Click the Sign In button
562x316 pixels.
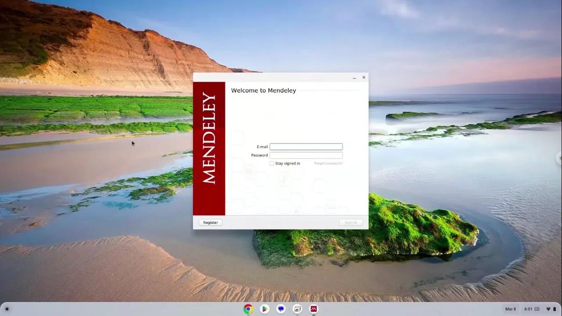coord(350,222)
